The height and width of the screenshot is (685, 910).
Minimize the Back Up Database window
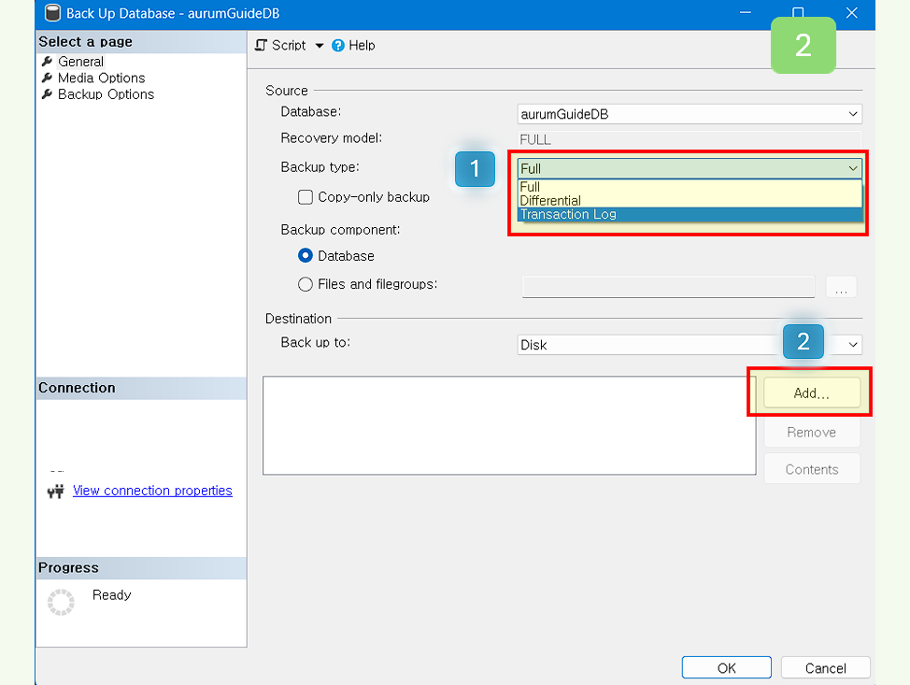pos(746,13)
